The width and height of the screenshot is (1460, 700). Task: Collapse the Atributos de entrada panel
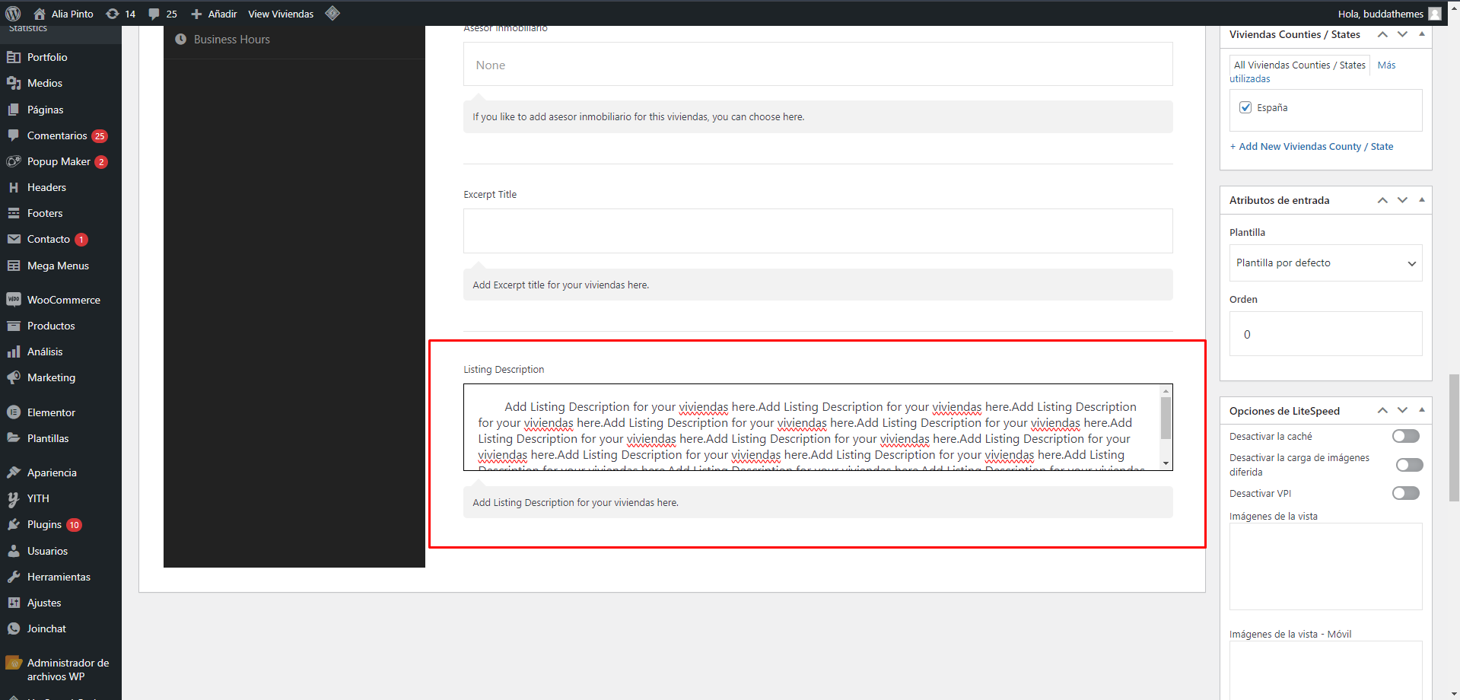(x=1421, y=199)
